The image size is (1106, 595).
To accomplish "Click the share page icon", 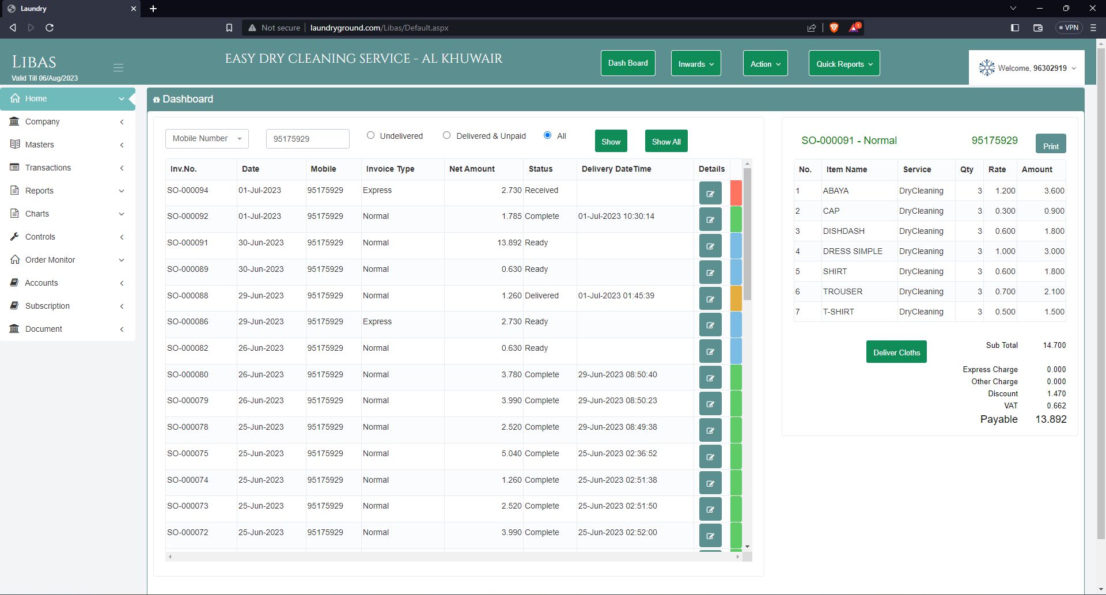I will [812, 28].
